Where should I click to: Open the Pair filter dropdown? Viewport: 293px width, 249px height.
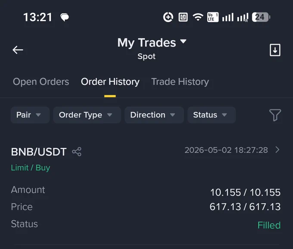click(x=30, y=115)
